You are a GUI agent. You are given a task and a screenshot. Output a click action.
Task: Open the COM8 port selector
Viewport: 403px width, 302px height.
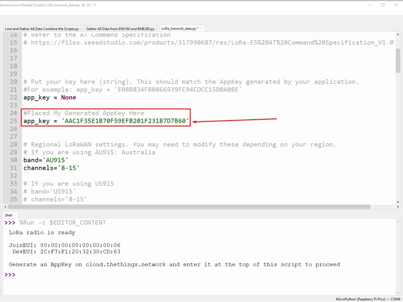tap(395, 299)
